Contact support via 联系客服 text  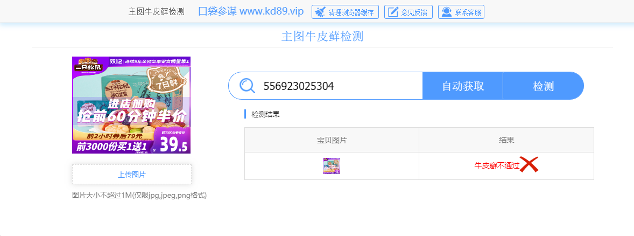[x=468, y=12]
